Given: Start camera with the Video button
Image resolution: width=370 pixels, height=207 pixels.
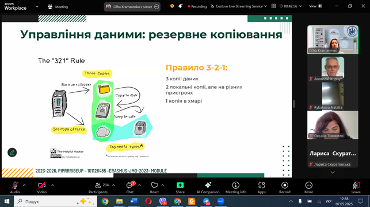Looking at the screenshot, I should pyautogui.click(x=42, y=188).
